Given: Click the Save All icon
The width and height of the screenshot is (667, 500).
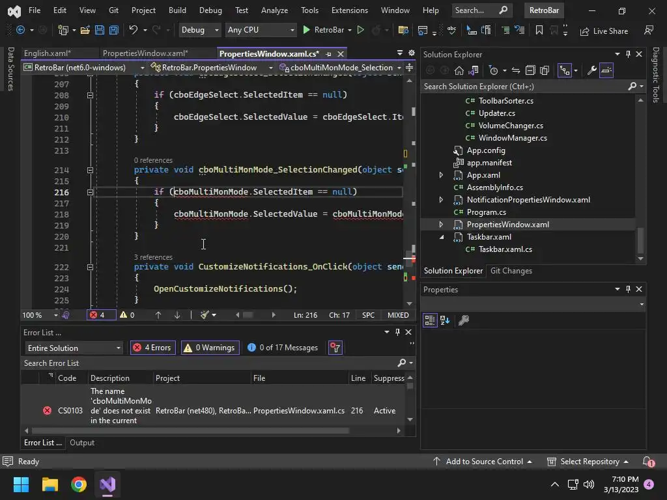Looking at the screenshot, I should coord(114,30).
